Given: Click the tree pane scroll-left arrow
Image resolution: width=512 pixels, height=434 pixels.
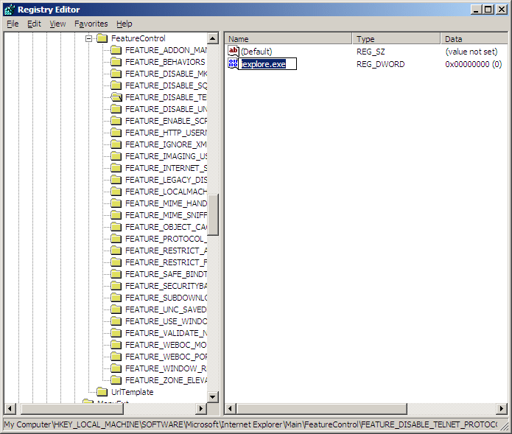Looking at the screenshot, I should [10, 408].
